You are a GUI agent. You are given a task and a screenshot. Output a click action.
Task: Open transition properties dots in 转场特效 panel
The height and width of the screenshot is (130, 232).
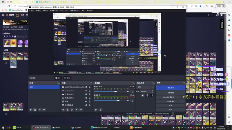[x=152, y=96]
